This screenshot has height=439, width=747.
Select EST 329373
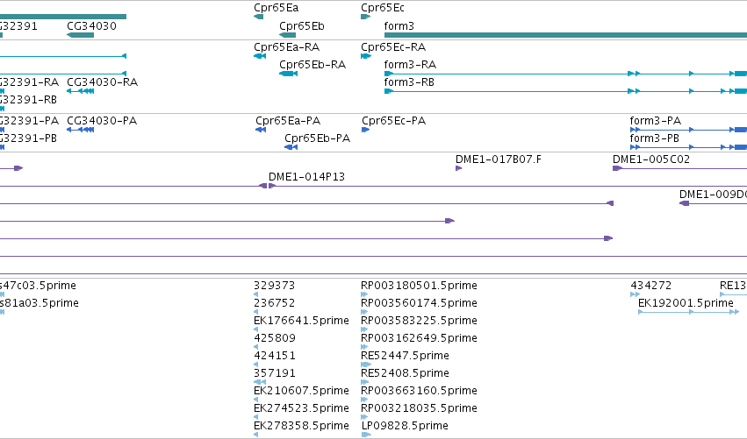275,286
